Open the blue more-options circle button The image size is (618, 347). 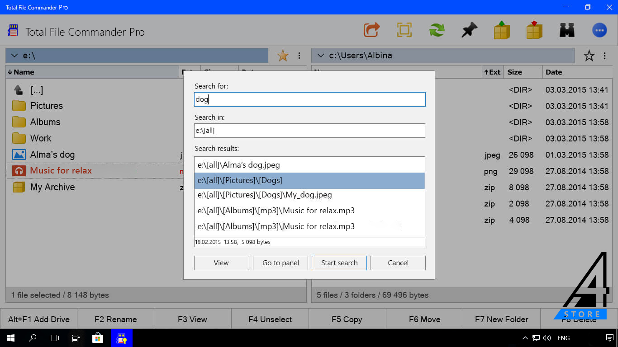click(x=599, y=30)
